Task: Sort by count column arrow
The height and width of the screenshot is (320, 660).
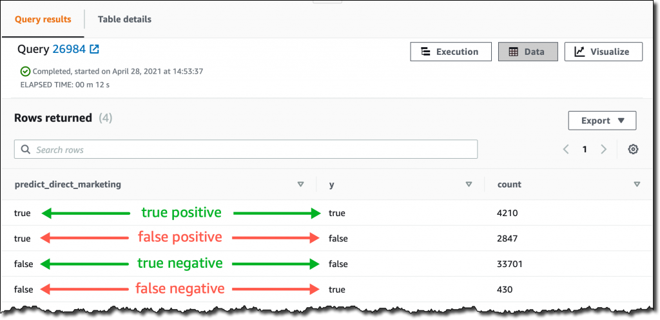Action: pyautogui.click(x=637, y=185)
